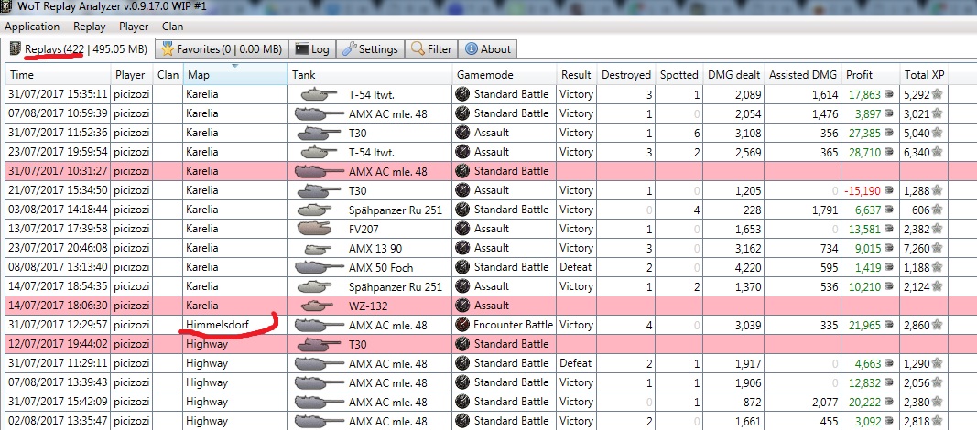
Task: Open the Player menu
Action: coord(134,27)
